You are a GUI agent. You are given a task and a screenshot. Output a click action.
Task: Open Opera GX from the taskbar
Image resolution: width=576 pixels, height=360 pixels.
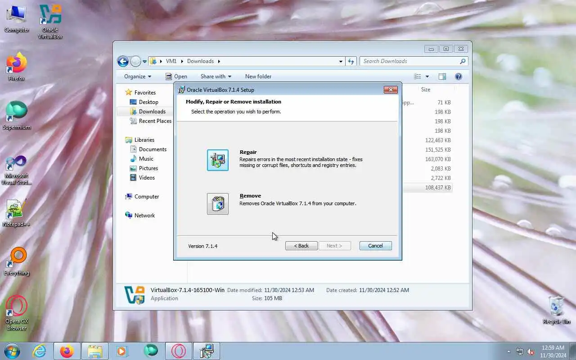[179, 351]
